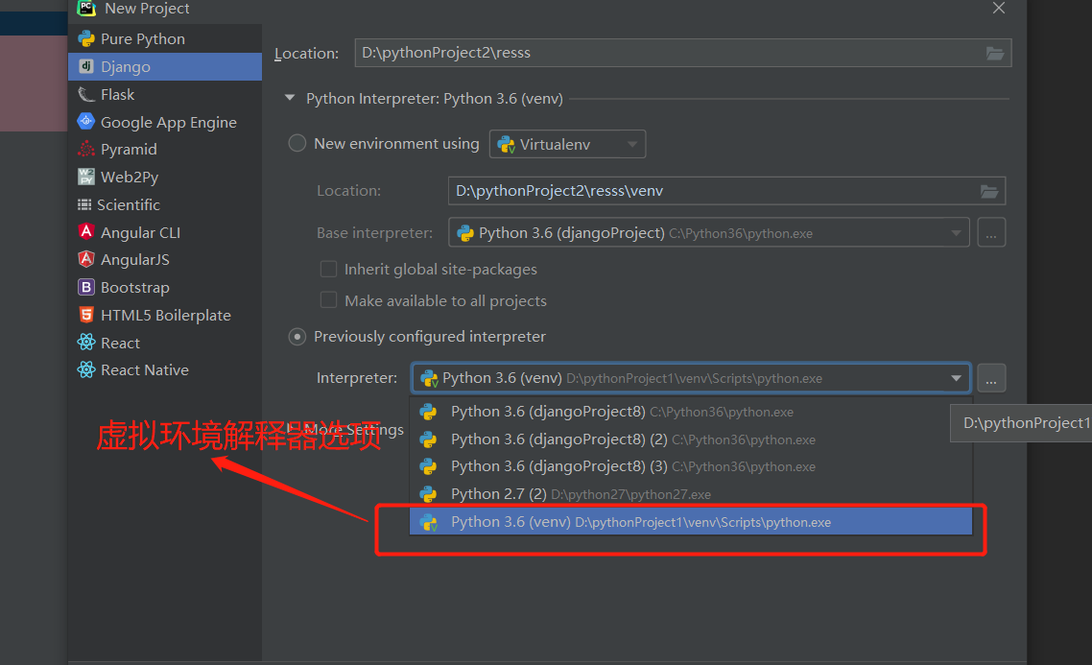Image resolution: width=1092 pixels, height=665 pixels.
Task: Click the Google App Engine icon
Action: click(85, 121)
